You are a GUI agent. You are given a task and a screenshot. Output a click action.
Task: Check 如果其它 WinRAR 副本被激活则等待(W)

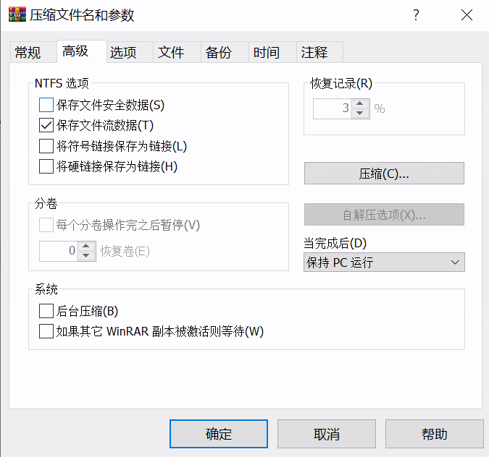coord(46,331)
